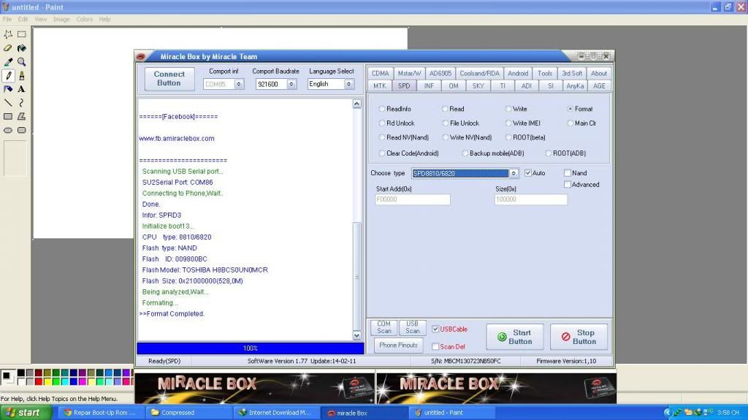
Task: Open the Colors menu in Paint
Action: (x=85, y=19)
